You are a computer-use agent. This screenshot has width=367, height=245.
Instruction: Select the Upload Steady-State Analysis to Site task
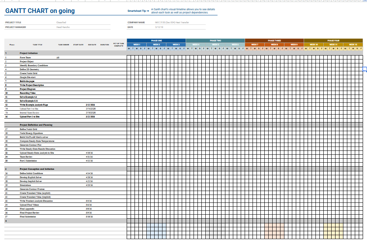37,153
